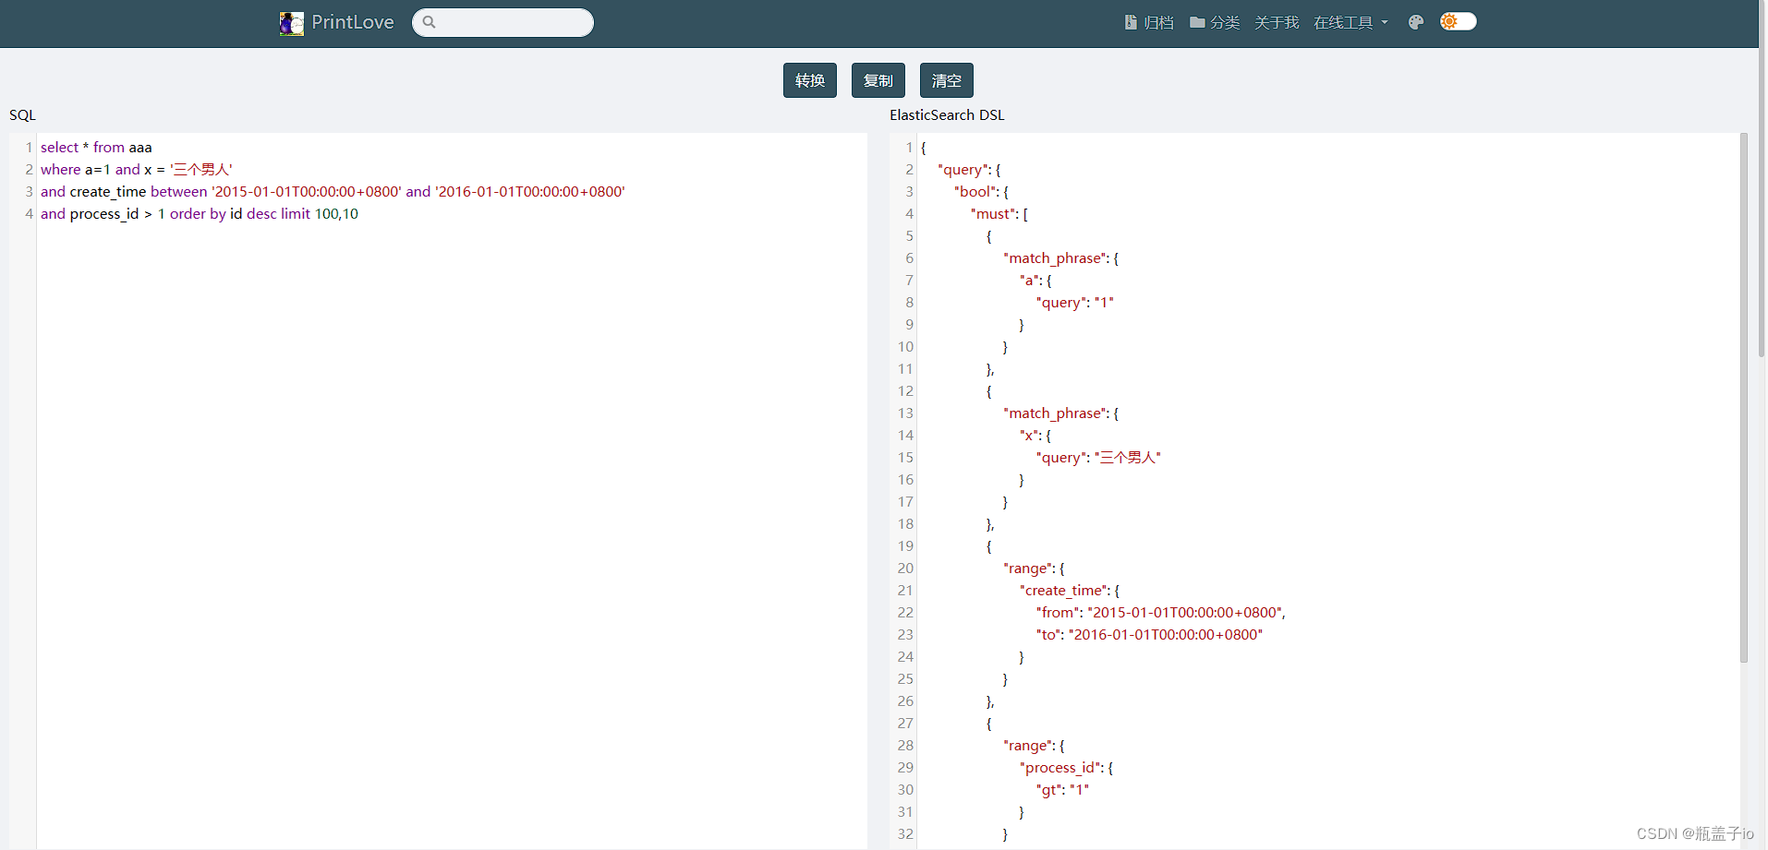Click the 复制 copy button

878,80
